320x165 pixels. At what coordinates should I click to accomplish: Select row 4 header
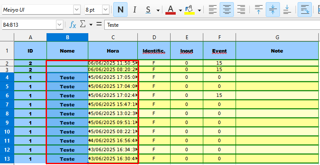pyautogui.click(x=7, y=78)
